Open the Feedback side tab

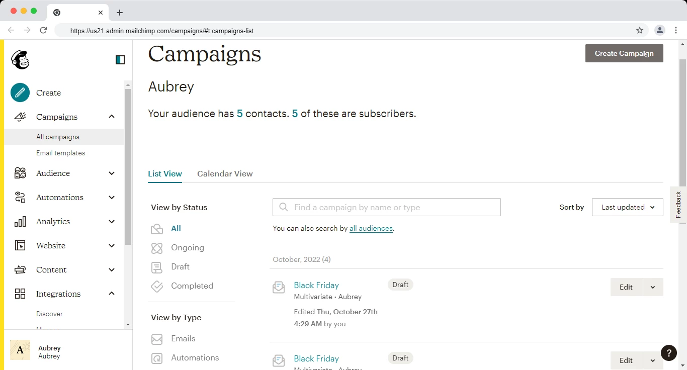tap(678, 205)
